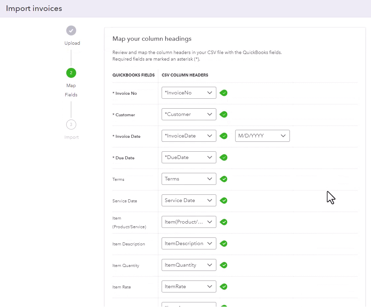Click the green checkmark beside Service Date dropdown
Image resolution: width=371 pixels, height=308 pixels.
pyautogui.click(x=223, y=201)
